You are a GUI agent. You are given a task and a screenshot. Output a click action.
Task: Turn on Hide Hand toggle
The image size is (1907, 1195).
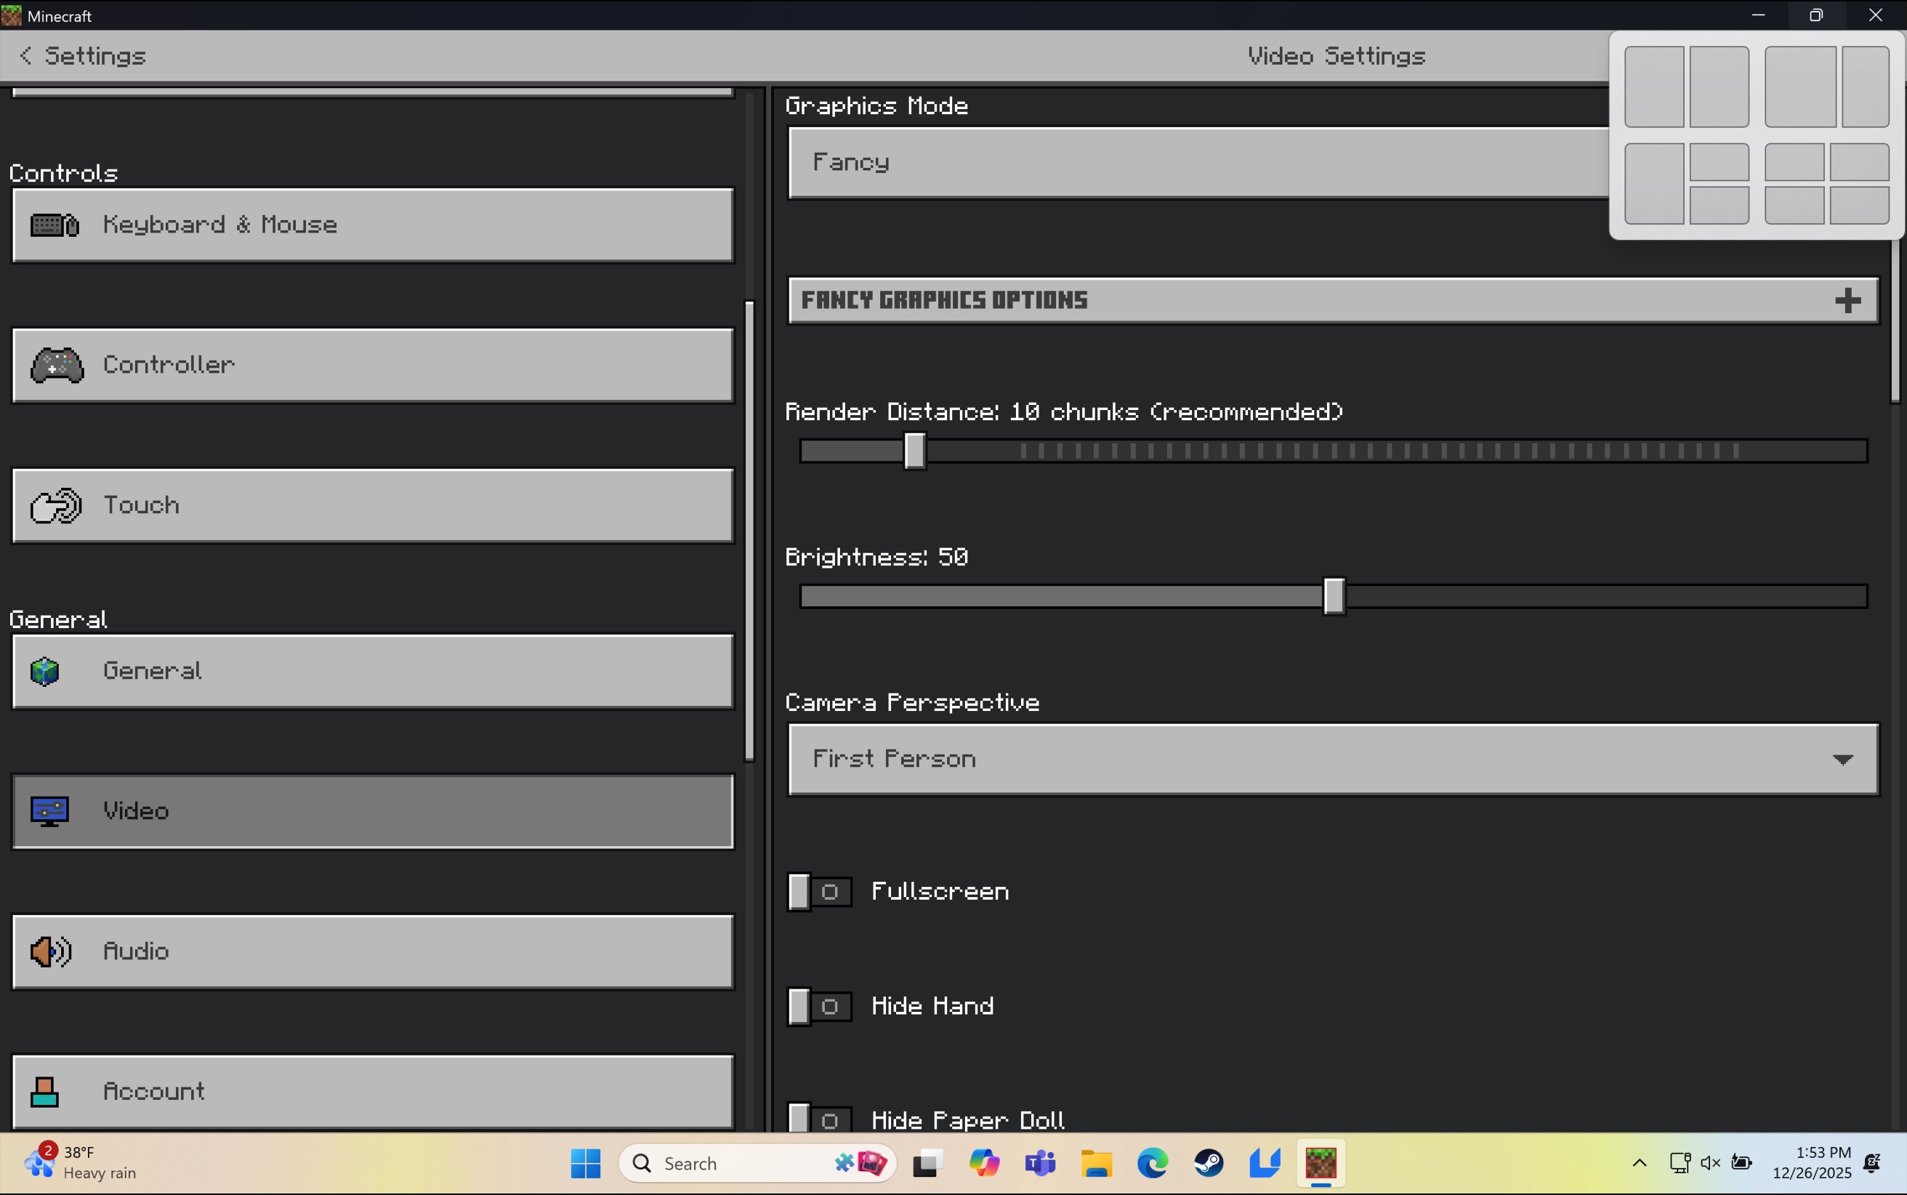click(x=819, y=1007)
